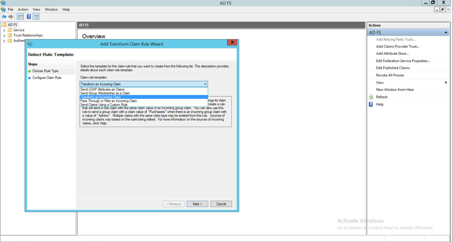Open the View submenu arrow in Actions
This screenshot has width=453, height=242.
(x=446, y=82)
